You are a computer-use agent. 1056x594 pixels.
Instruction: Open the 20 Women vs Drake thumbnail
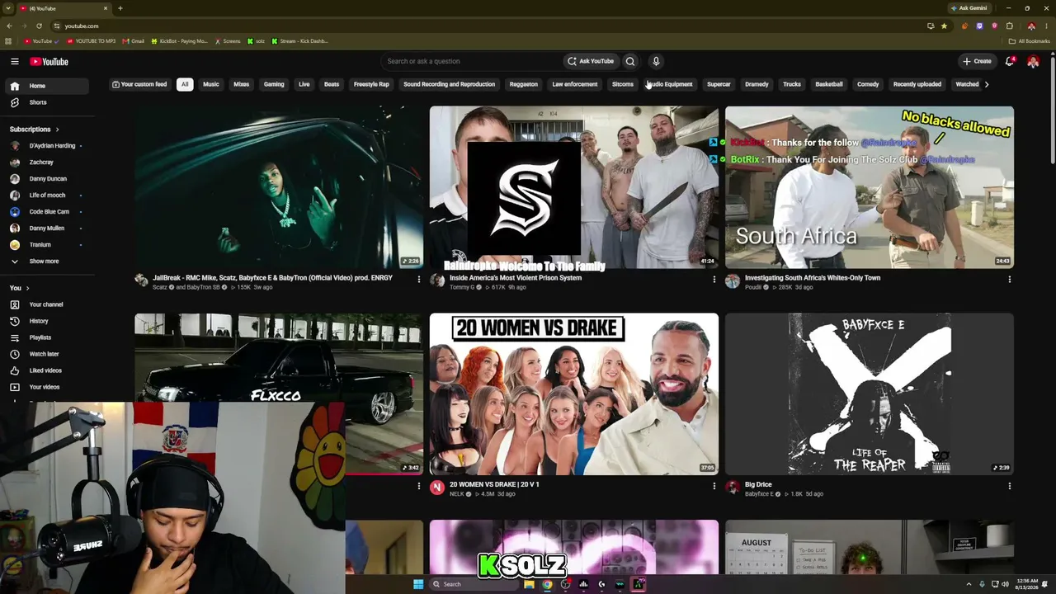[574, 394]
